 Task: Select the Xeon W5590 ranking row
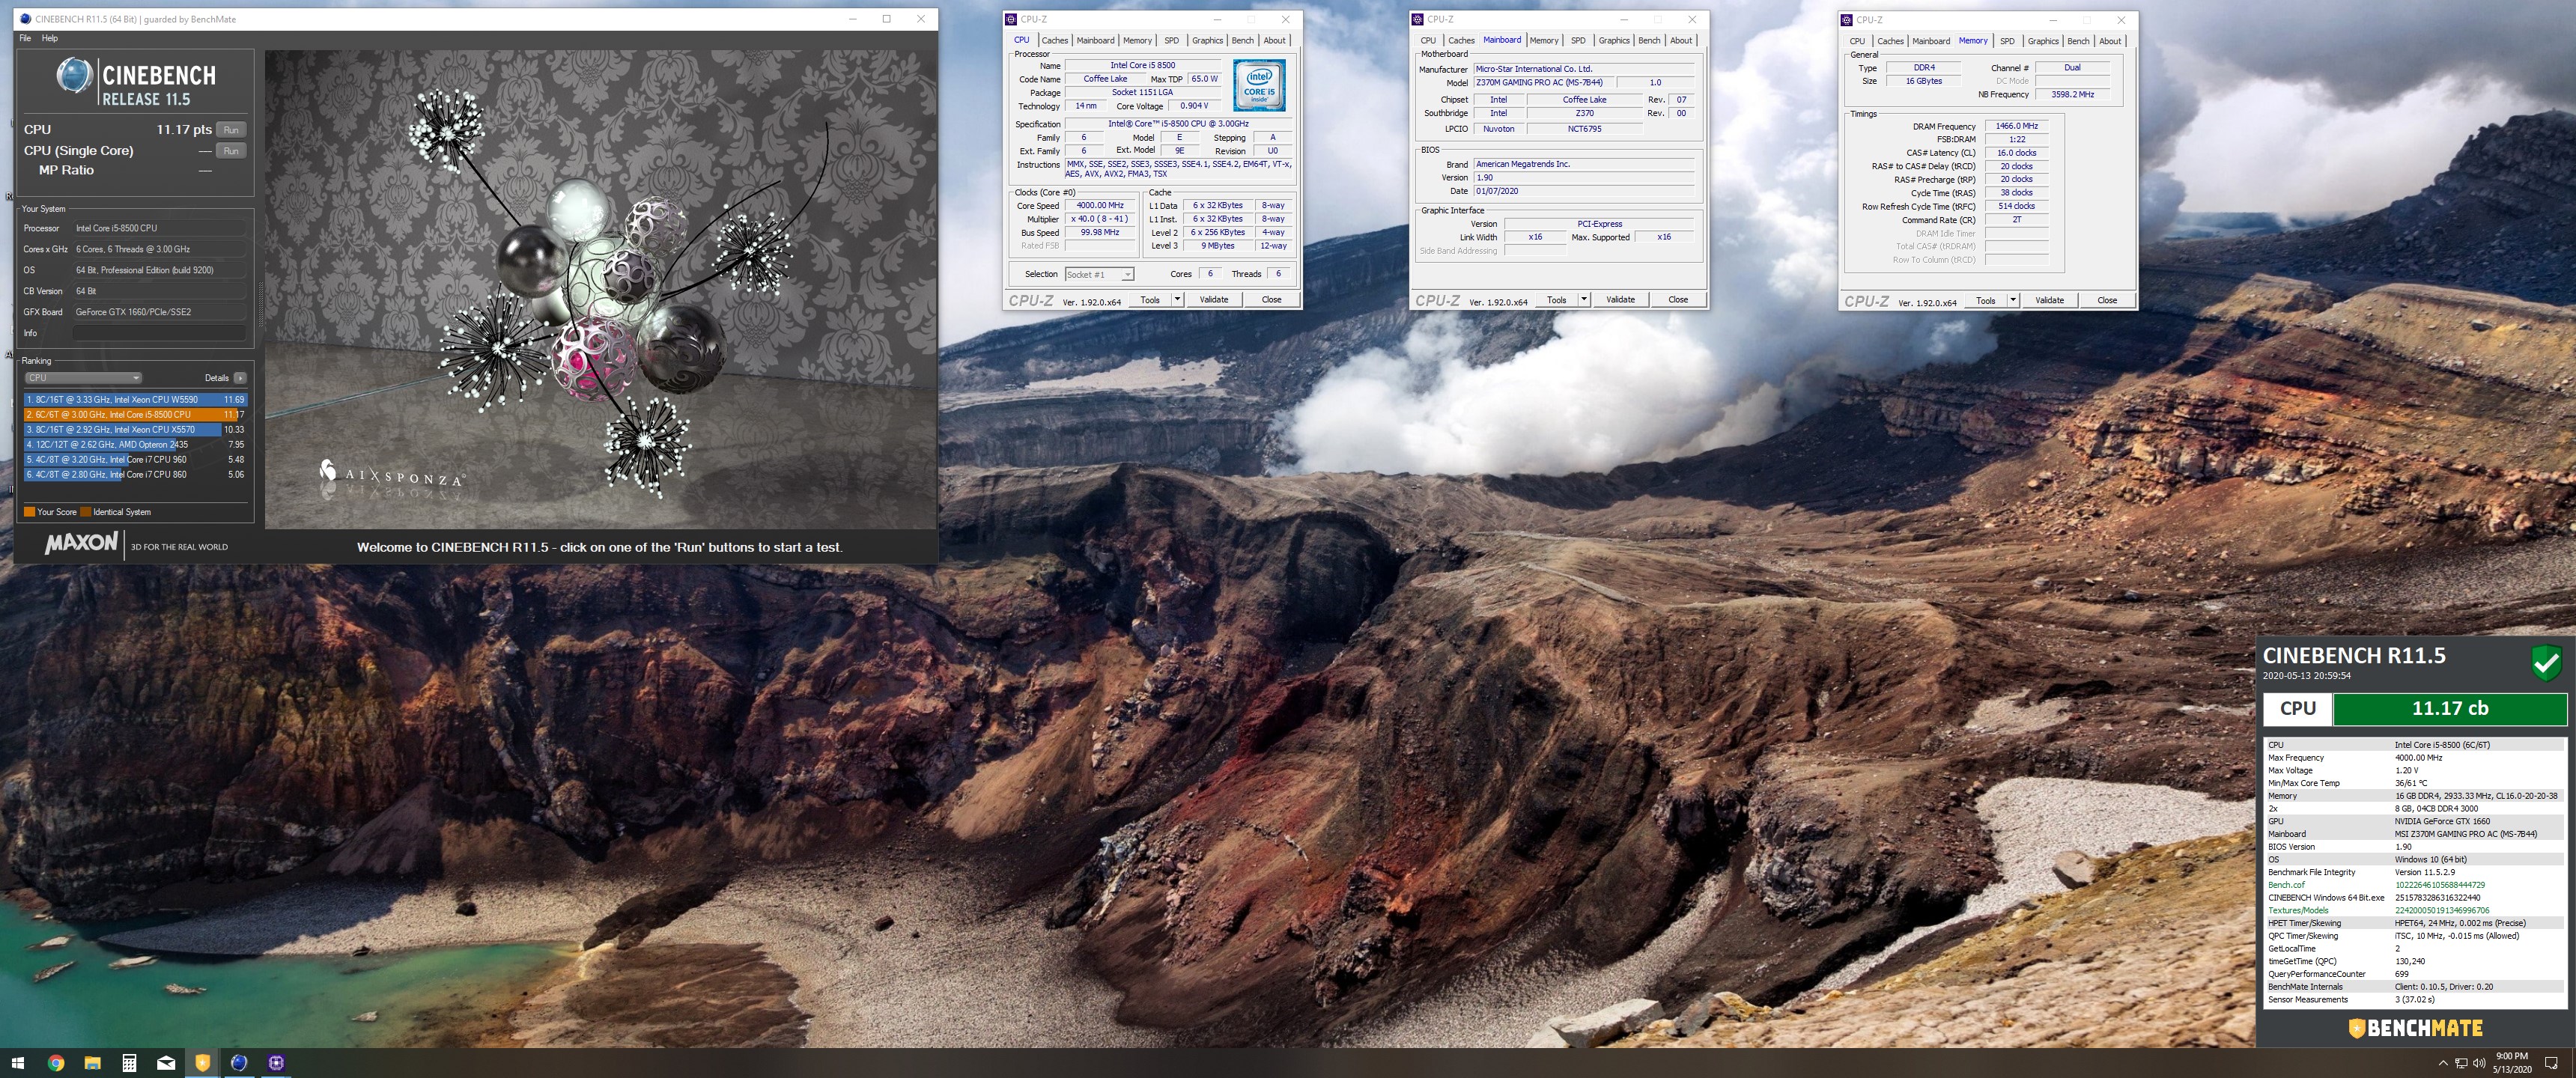135,400
